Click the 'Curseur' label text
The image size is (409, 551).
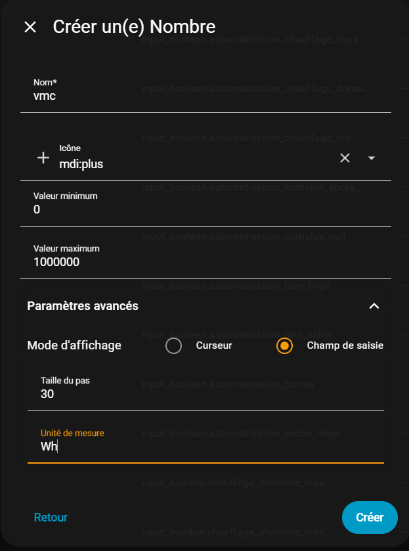click(x=214, y=345)
